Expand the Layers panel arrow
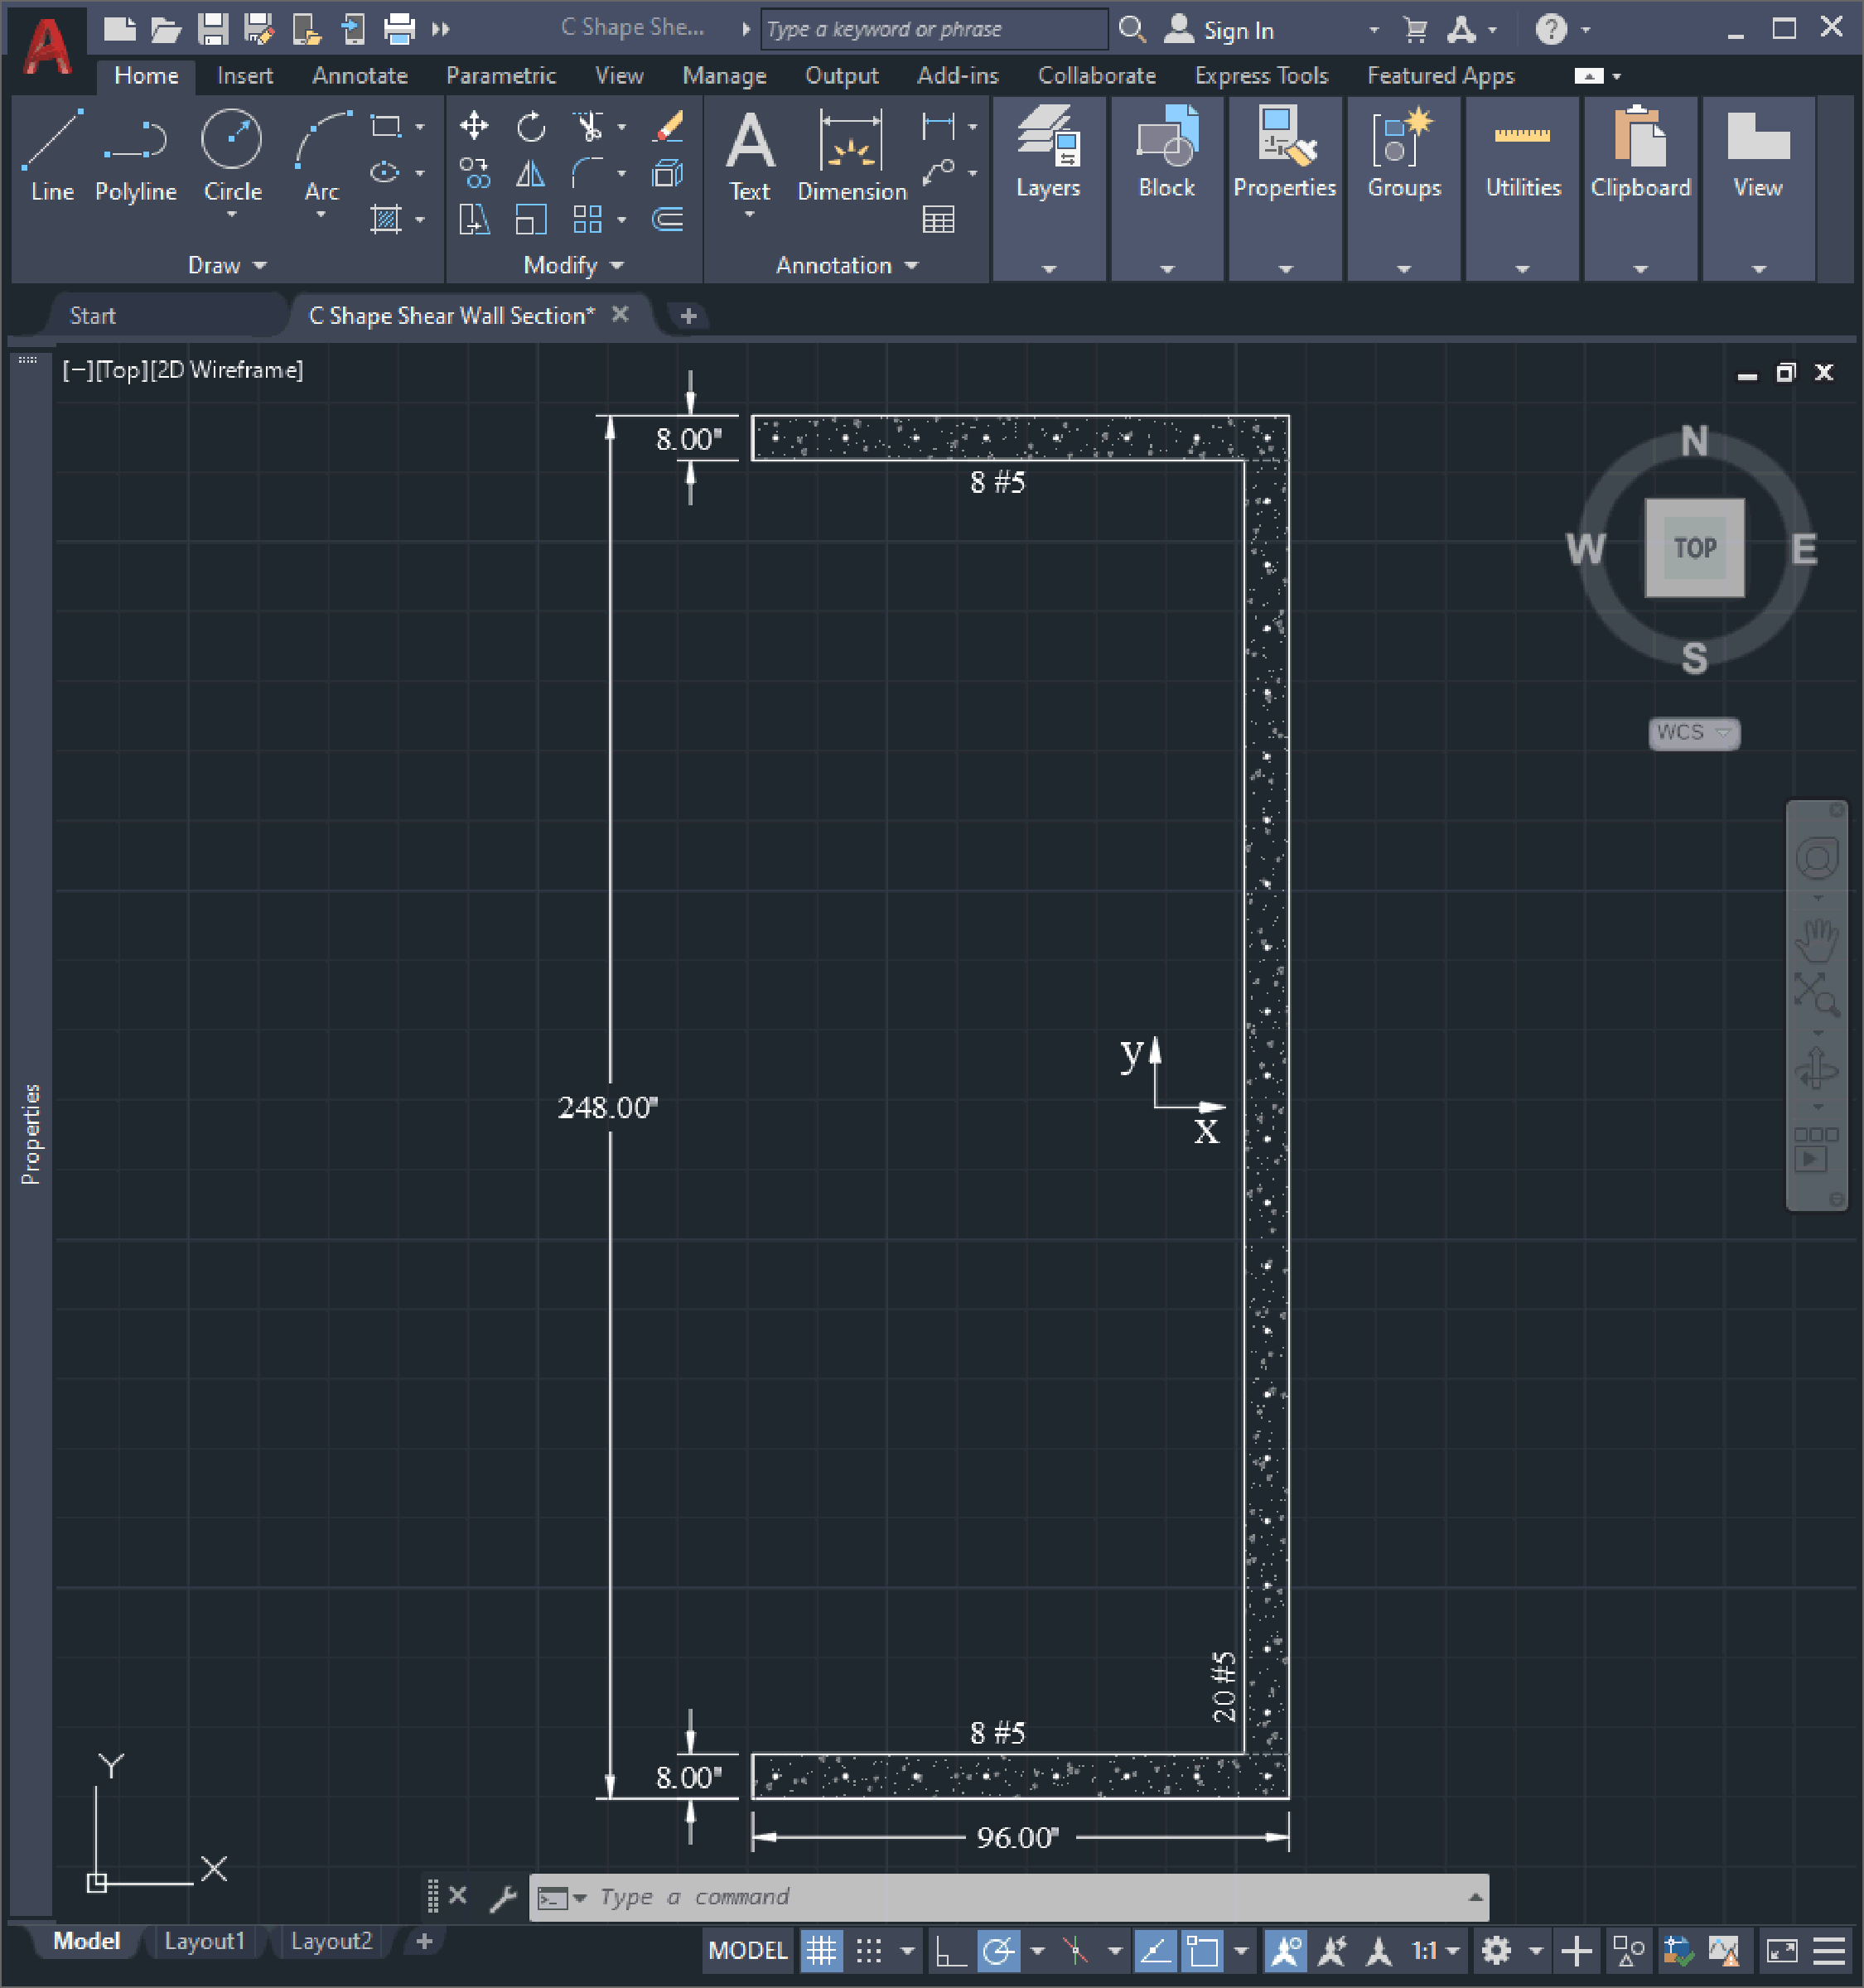 1049,269
